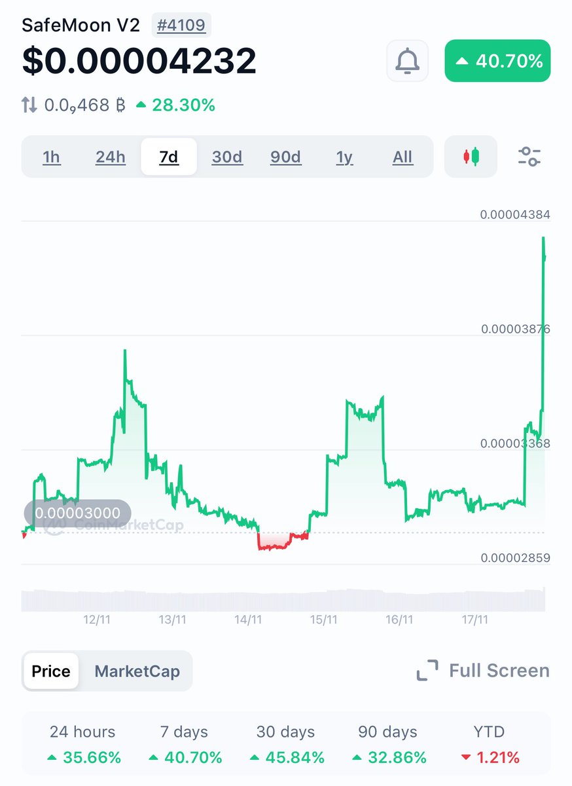The width and height of the screenshot is (572, 786).
Task: Click the 0.00003000 price tag on chart
Action: point(77,513)
